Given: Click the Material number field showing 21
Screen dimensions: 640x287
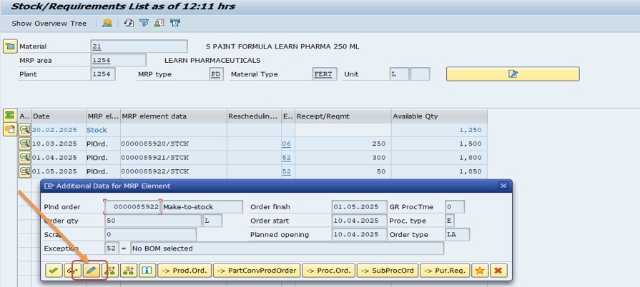Looking at the screenshot, I should click(139, 46).
